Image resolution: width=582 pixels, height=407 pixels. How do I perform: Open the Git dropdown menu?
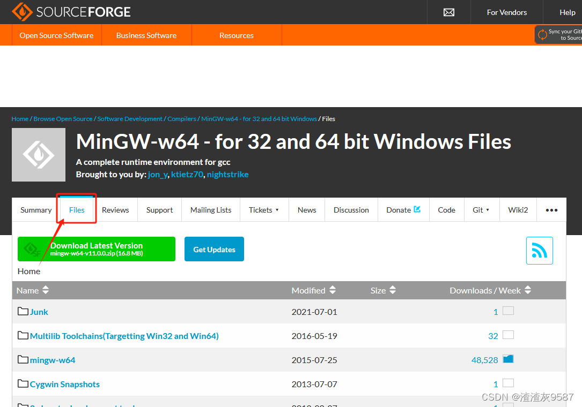click(481, 209)
